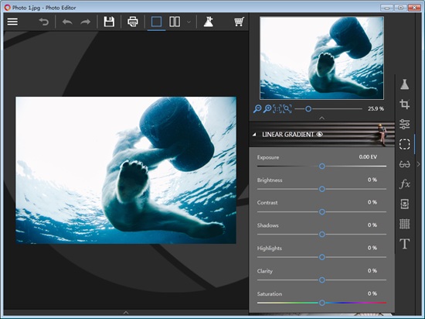
Task: Click the Brightness 0 % value
Action: (x=372, y=180)
